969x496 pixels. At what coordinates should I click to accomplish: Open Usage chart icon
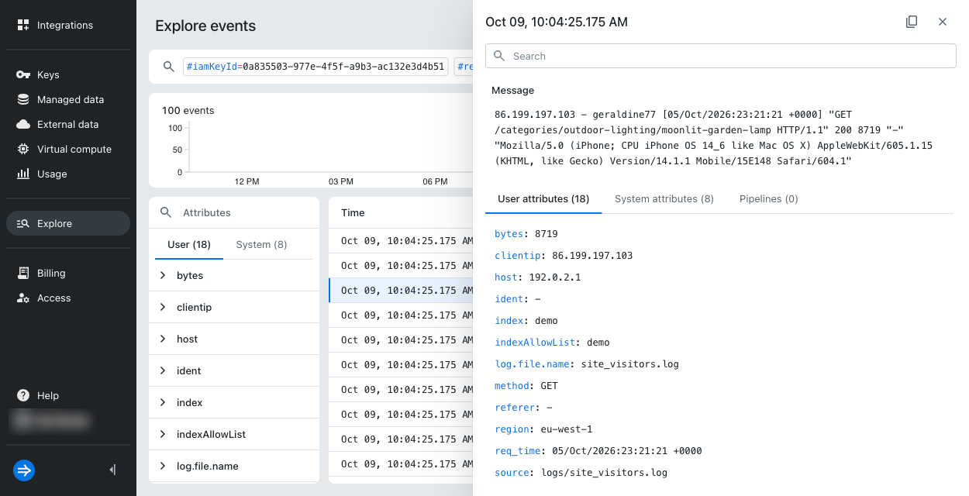pyautogui.click(x=23, y=174)
